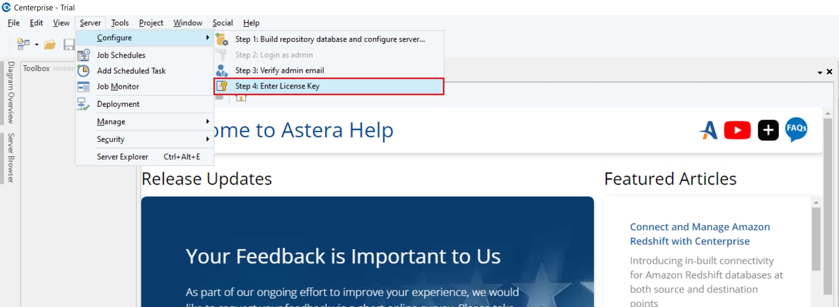Screen dimensions: 839x307
Task: Open the panel window-list dropdown arrow
Action: [x=820, y=72]
